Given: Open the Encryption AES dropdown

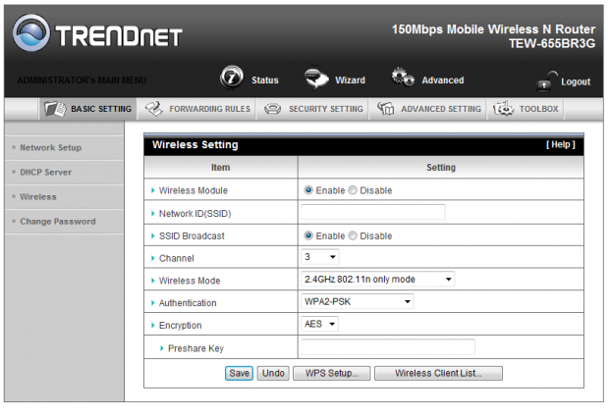Looking at the screenshot, I should click(x=319, y=324).
